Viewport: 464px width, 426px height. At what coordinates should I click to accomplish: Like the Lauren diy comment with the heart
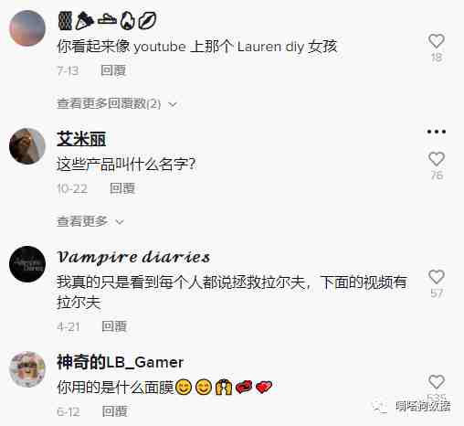coord(437,41)
